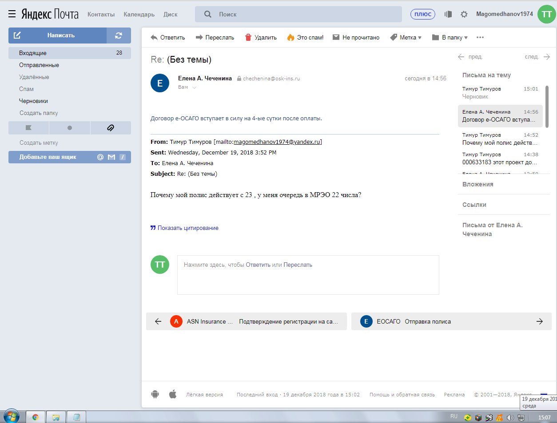Click след. to go to next message
557x423 pixels.
click(537, 57)
